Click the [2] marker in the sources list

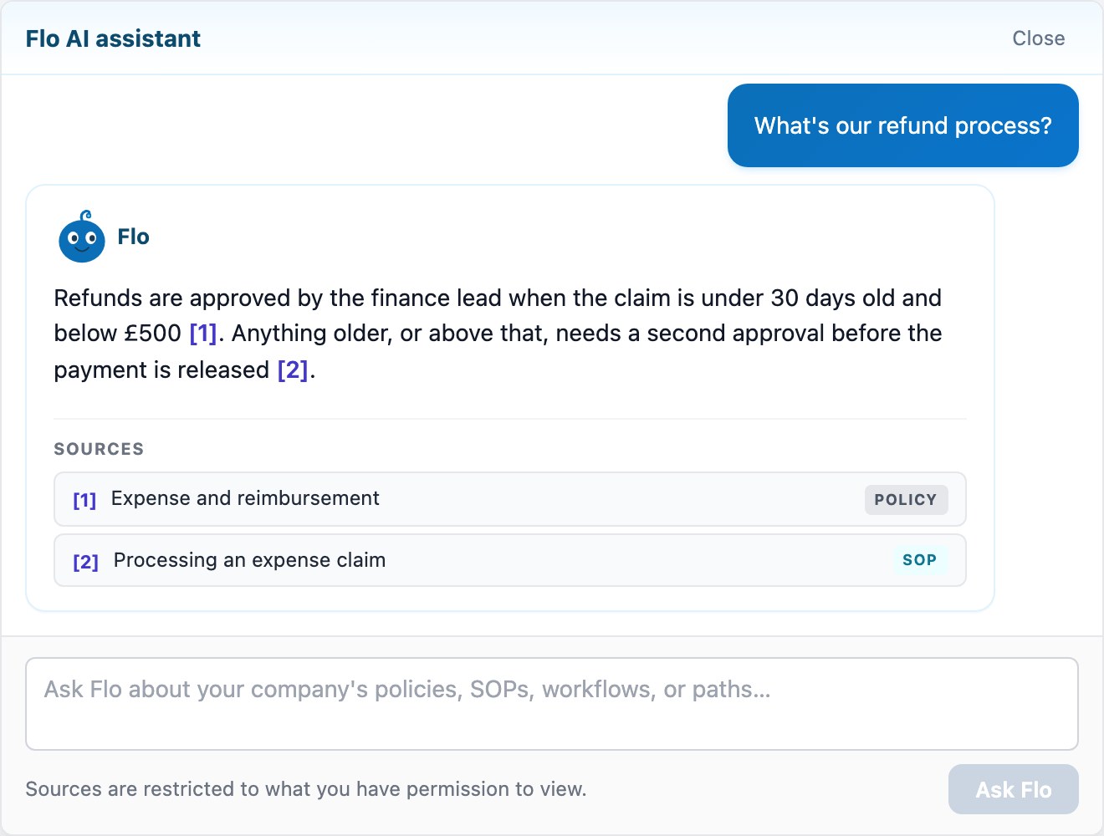click(x=85, y=562)
